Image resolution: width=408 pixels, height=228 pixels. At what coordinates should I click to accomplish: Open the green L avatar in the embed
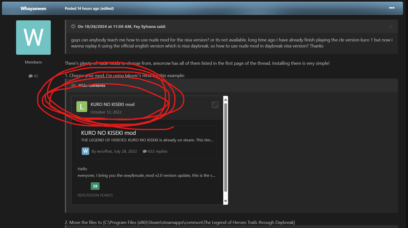[x=82, y=107]
